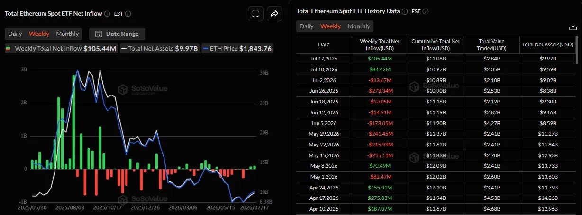
Task: Select Monthly tab in the chart panel
Action: (x=67, y=34)
